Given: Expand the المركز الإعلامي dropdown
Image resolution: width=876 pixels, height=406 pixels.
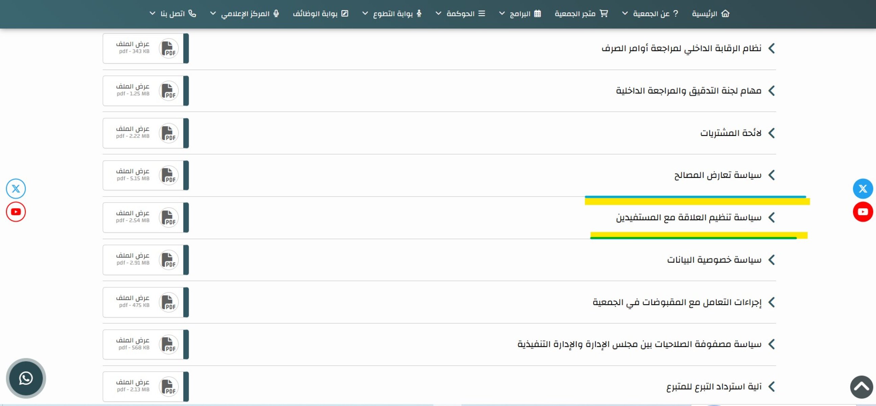Looking at the screenshot, I should 245,14.
